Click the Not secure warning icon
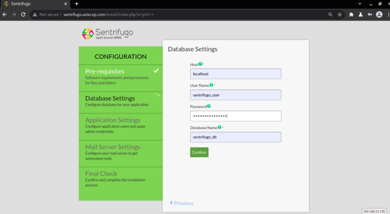Screen dimensions: 390x214 [x=35, y=14]
